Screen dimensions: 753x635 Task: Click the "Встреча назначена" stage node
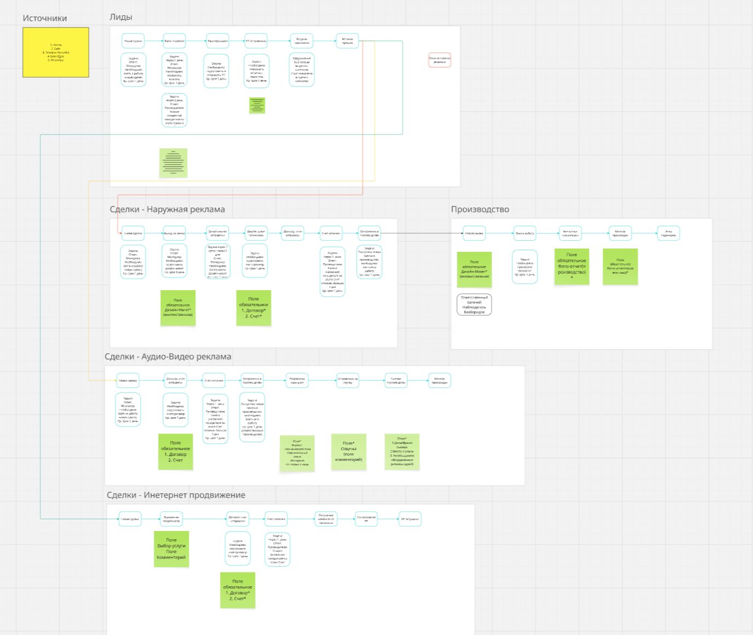pos(302,41)
